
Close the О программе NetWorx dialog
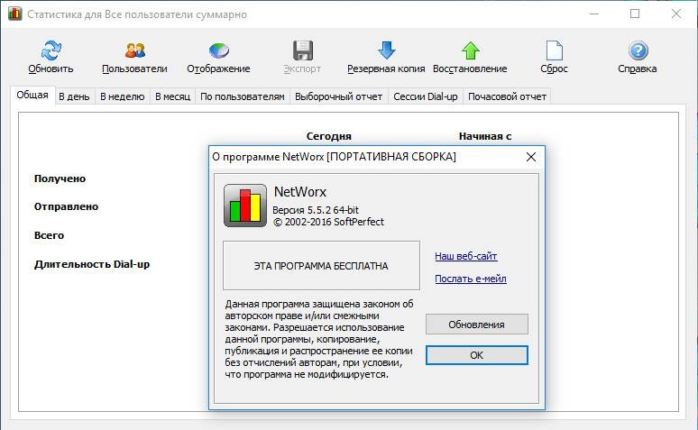point(531,157)
